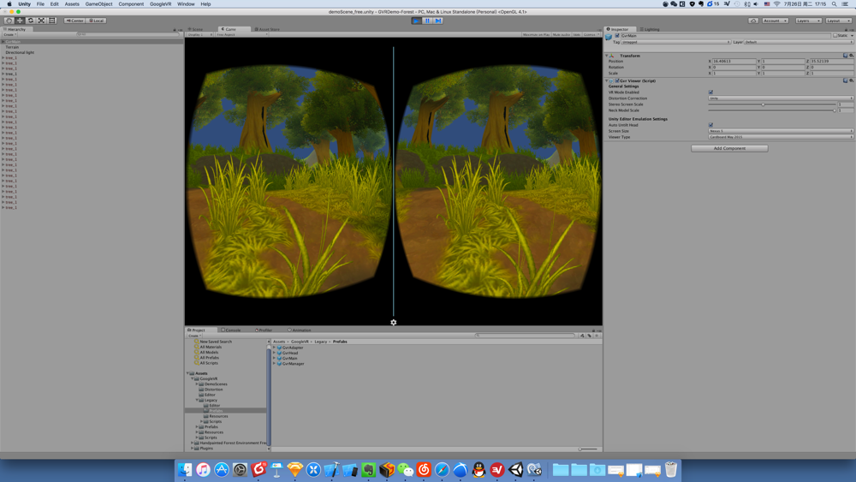
Task: Enable the Static checkbox
Action: (x=835, y=35)
